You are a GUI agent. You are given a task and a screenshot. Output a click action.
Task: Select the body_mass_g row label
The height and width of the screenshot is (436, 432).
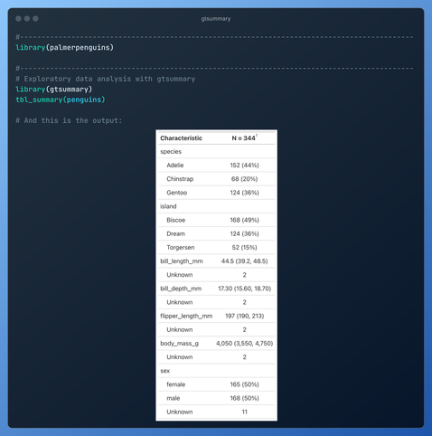tap(179, 344)
